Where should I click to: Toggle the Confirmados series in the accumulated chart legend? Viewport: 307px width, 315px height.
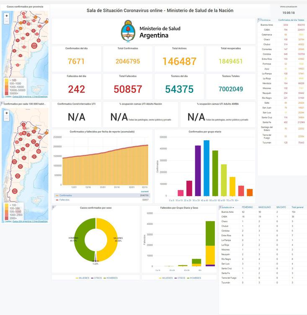[65, 195]
